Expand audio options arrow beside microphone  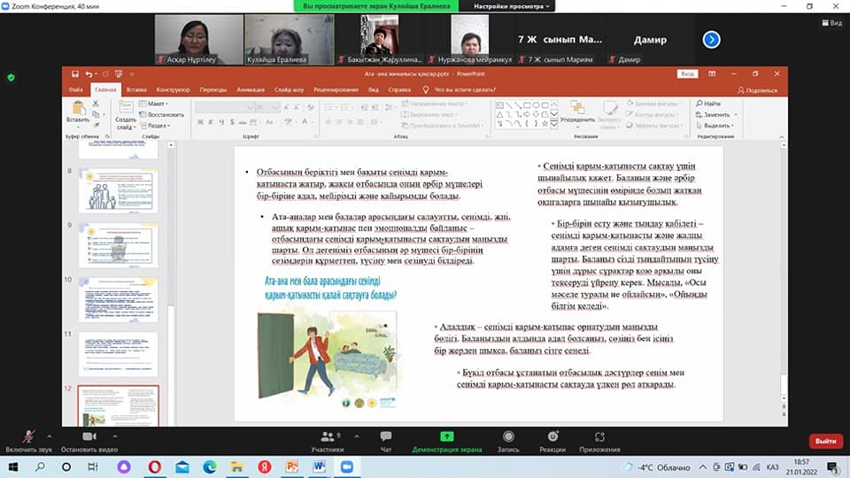[50, 437]
